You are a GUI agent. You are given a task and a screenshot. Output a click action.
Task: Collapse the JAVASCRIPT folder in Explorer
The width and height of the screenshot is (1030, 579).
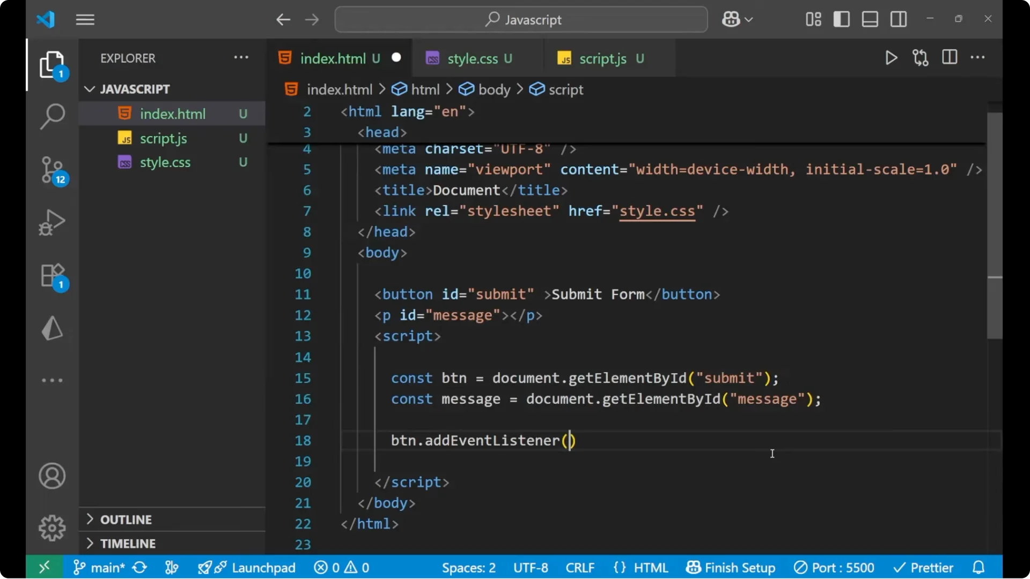pos(89,88)
